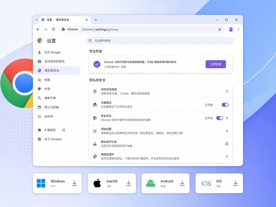This screenshot has height=207, width=276.
Task: Toggle the 无痕模式 switch
Action: tap(225, 105)
